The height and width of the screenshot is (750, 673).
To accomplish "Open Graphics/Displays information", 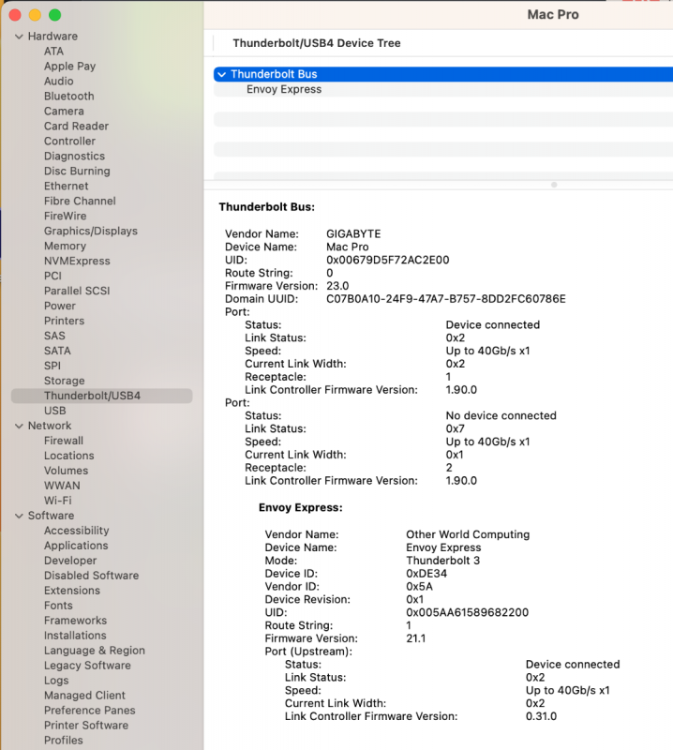I will [x=91, y=231].
